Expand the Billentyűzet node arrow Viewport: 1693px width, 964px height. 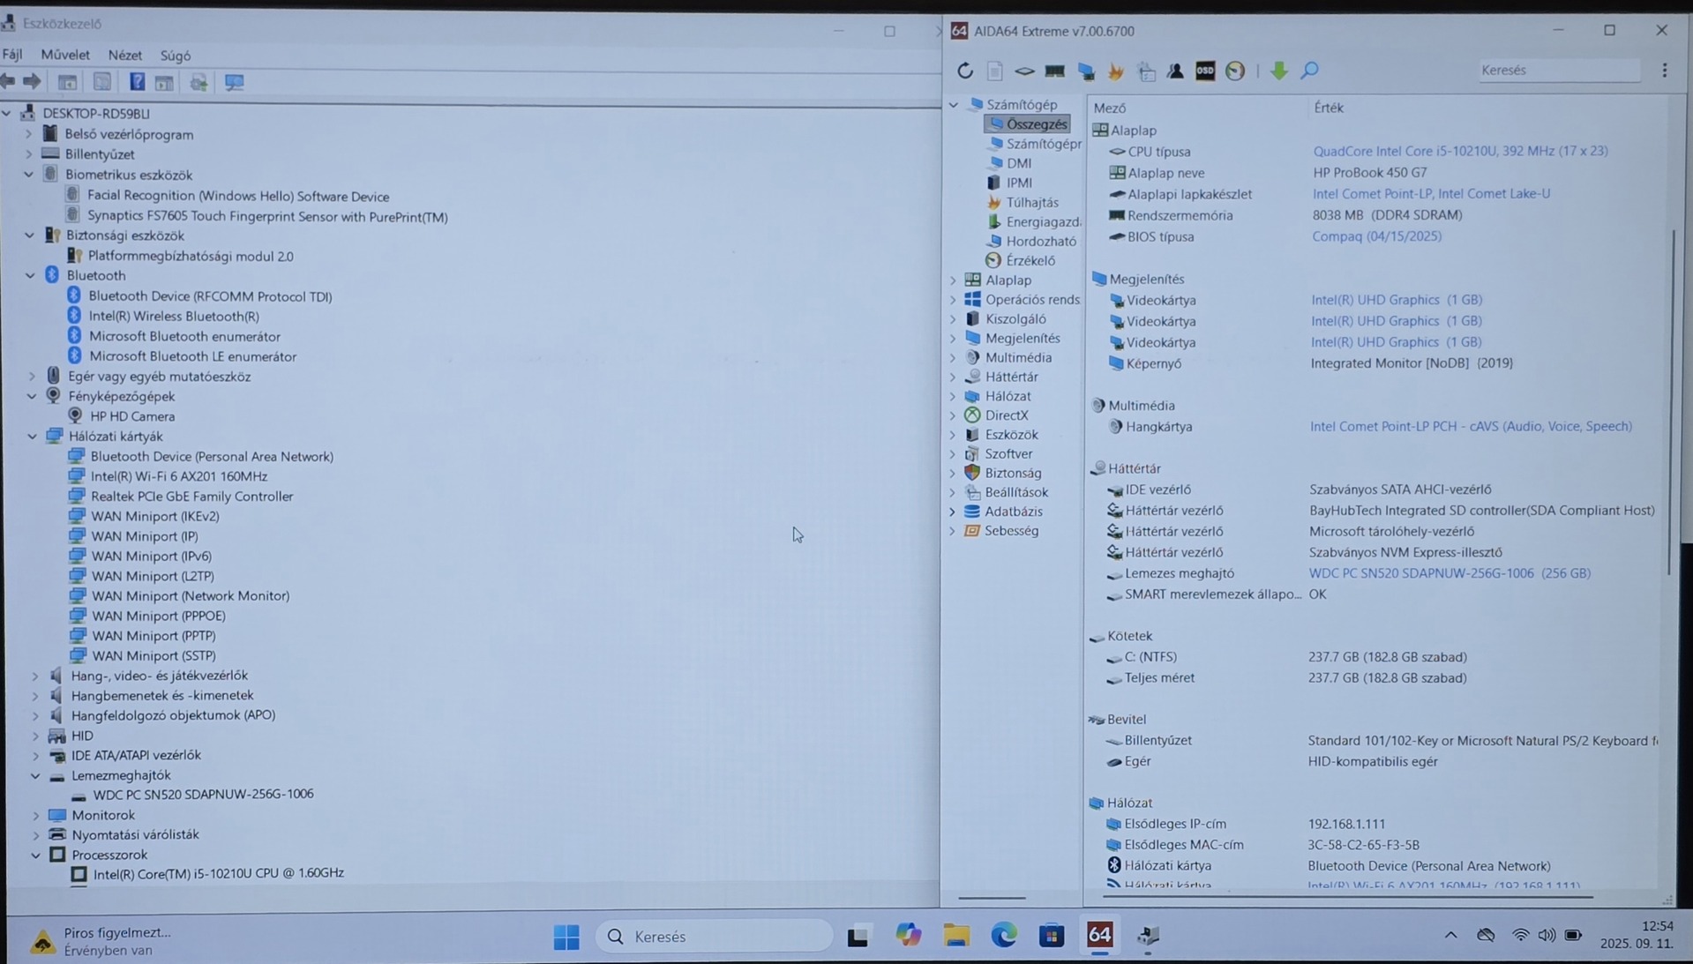29,154
